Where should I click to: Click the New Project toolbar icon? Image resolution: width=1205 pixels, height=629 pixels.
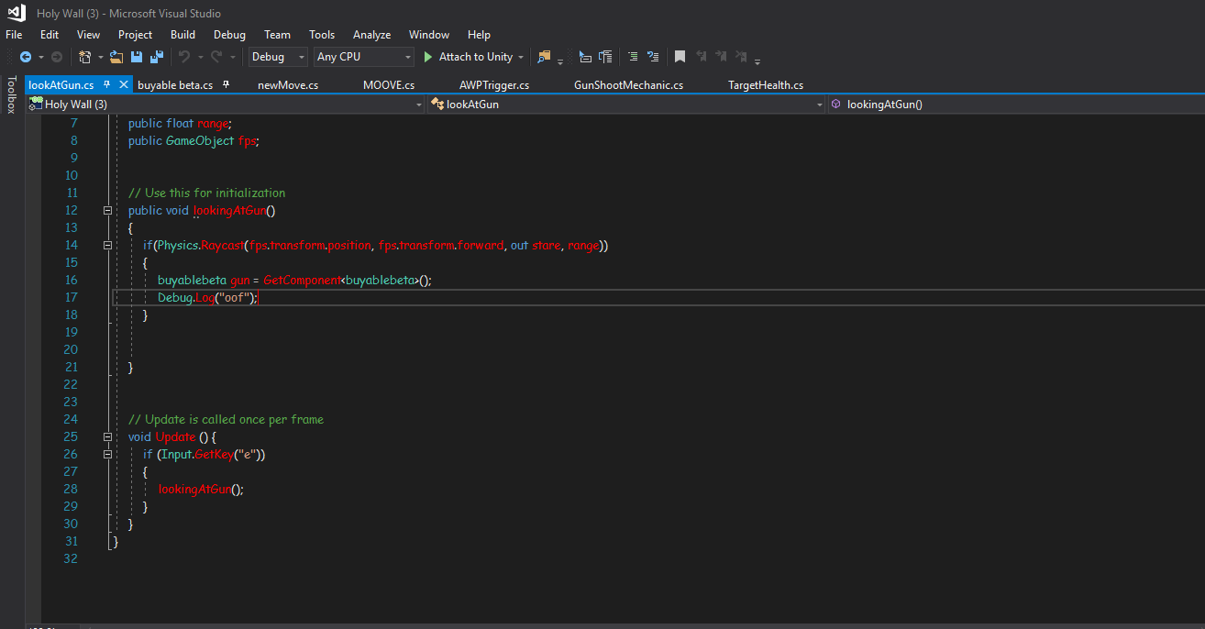(83, 57)
